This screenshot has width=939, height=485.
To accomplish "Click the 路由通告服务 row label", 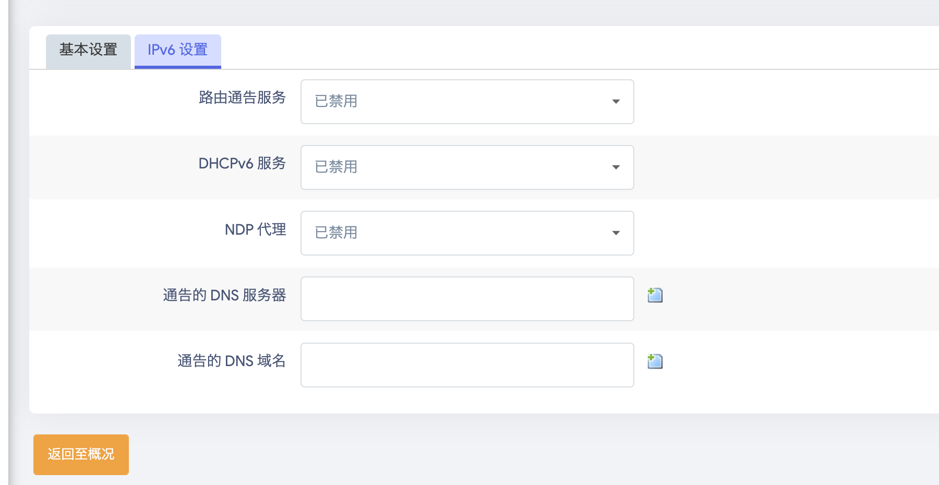I will point(242,98).
